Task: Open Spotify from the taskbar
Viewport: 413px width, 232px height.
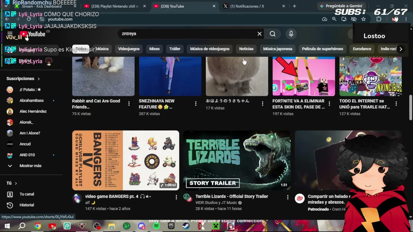Action: coord(156,226)
